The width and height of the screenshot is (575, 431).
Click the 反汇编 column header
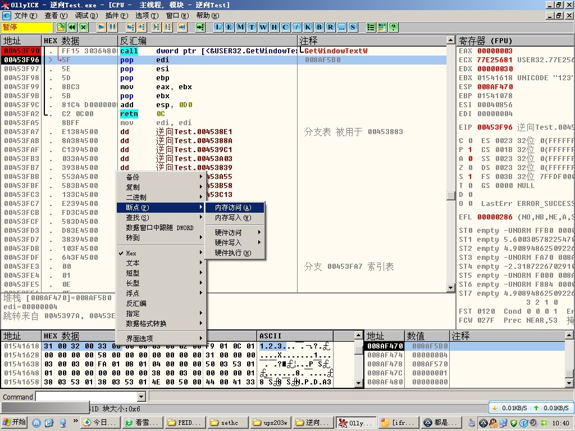208,40
